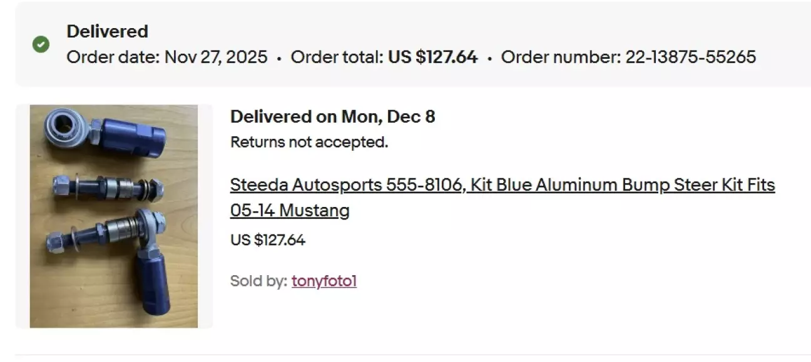This screenshot has height=362, width=811.
Task: Visit seller tonyfoto1's profile
Action: [324, 281]
